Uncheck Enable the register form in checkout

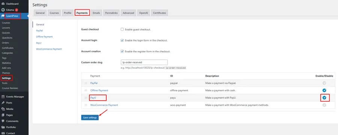pyautogui.click(x=122, y=52)
